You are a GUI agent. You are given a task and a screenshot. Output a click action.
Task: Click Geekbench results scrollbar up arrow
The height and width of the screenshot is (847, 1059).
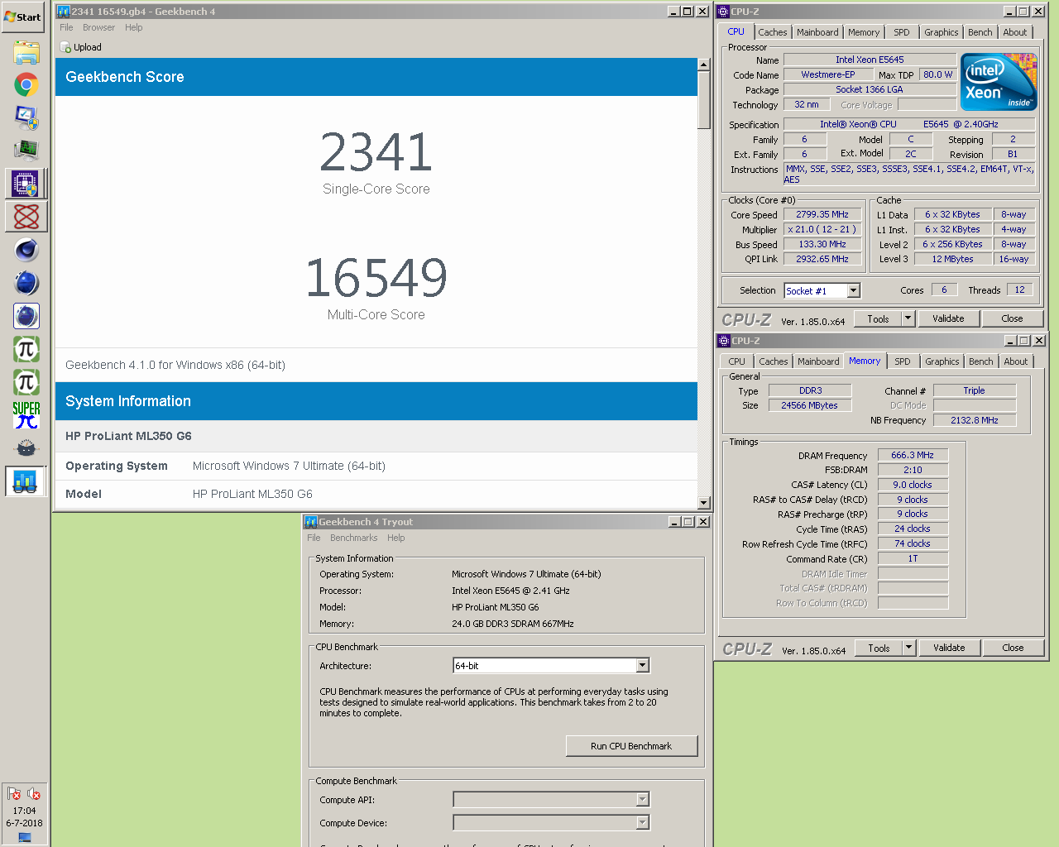click(x=703, y=65)
